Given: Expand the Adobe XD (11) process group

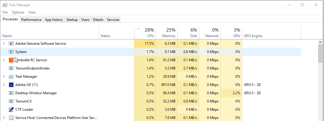Looking at the screenshot, I should tap(4, 85).
